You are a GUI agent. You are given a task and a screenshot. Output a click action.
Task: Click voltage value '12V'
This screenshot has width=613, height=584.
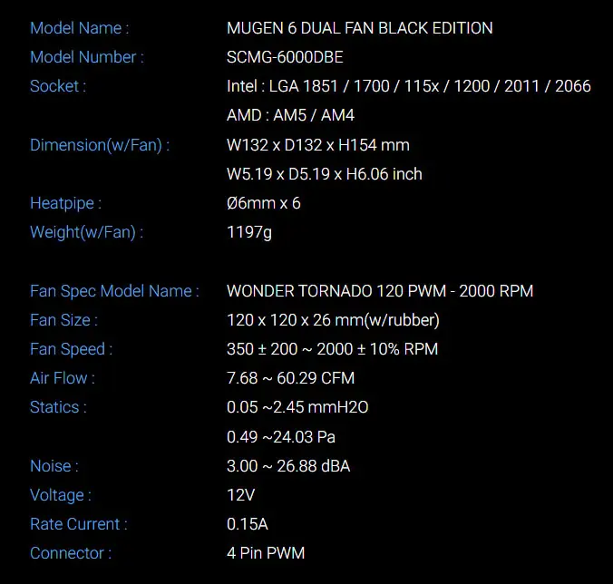pos(241,495)
